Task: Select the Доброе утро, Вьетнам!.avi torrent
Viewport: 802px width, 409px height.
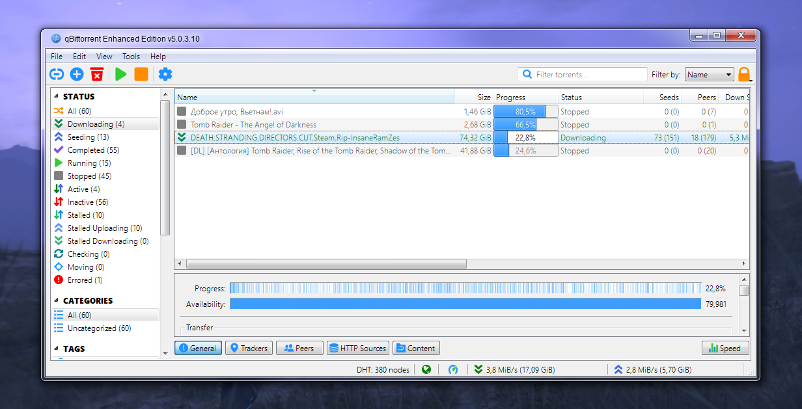Action: pyautogui.click(x=462, y=112)
